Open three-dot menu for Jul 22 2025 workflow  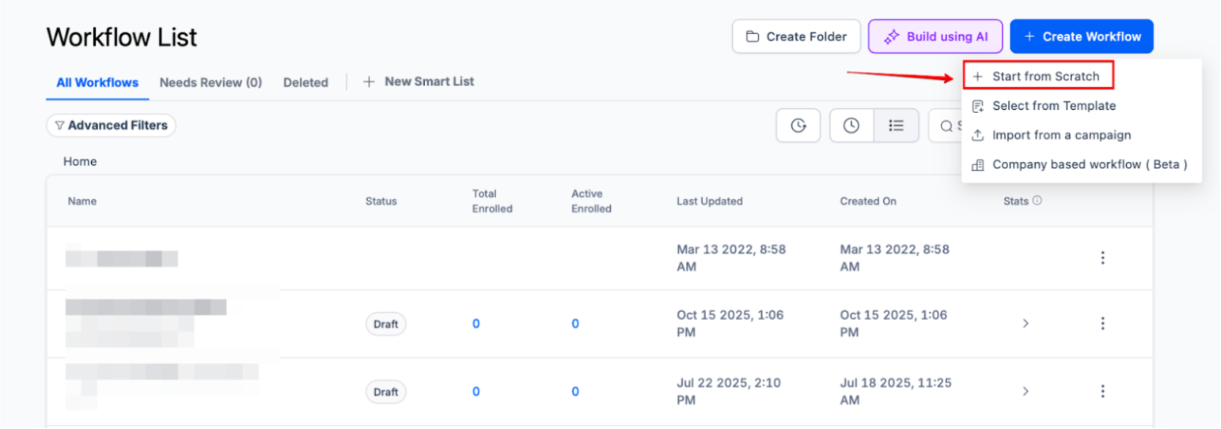(1102, 391)
